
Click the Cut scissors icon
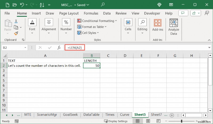click(x=16, y=21)
